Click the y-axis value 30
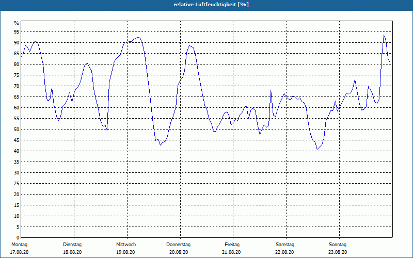The width and height of the screenshot is (413, 258). click(17, 173)
